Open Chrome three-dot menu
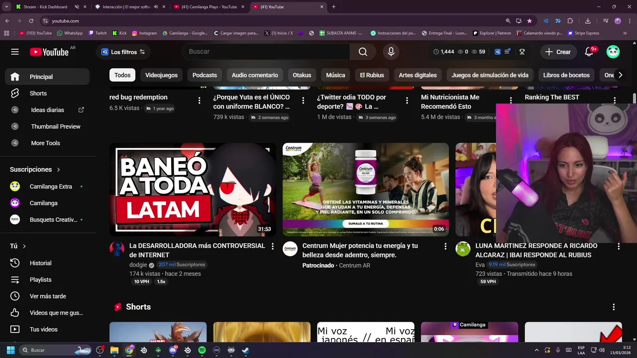This screenshot has height=358, width=637. coord(629,21)
